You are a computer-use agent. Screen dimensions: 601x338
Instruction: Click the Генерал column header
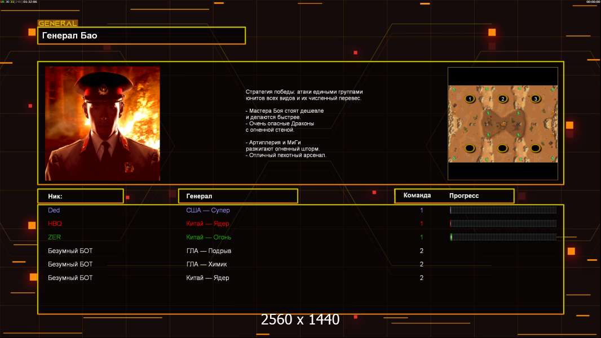[238, 196]
